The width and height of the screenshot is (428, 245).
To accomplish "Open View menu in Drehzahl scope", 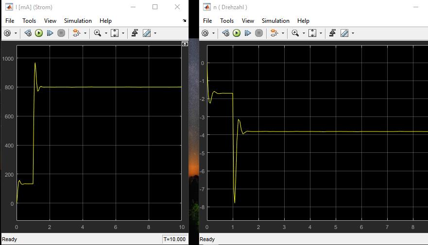I will coord(248,21).
